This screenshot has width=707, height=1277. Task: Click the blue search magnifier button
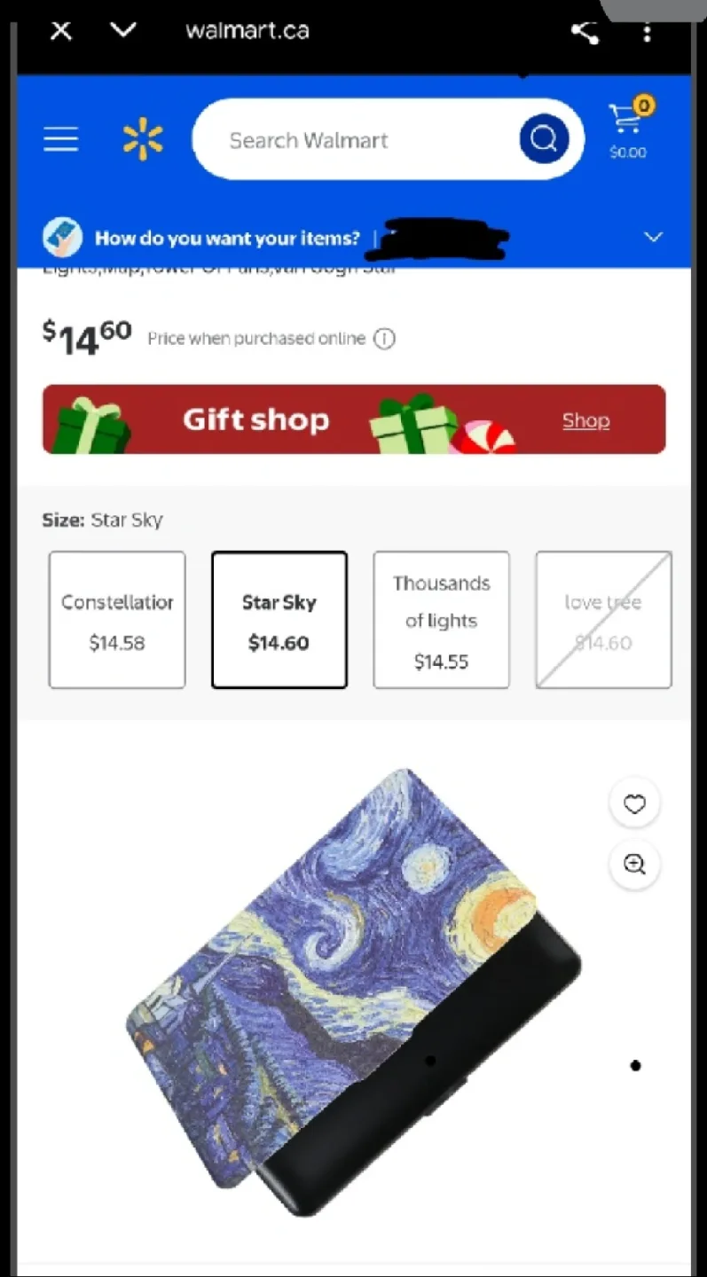point(544,139)
